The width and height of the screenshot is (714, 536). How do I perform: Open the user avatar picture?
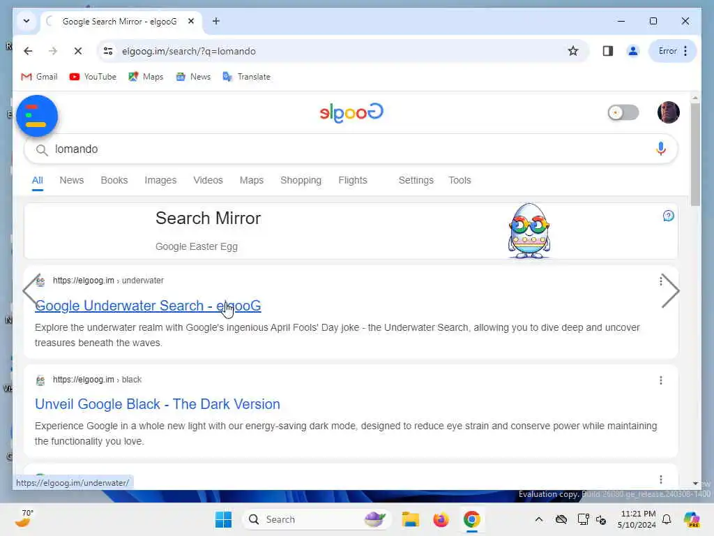click(668, 112)
